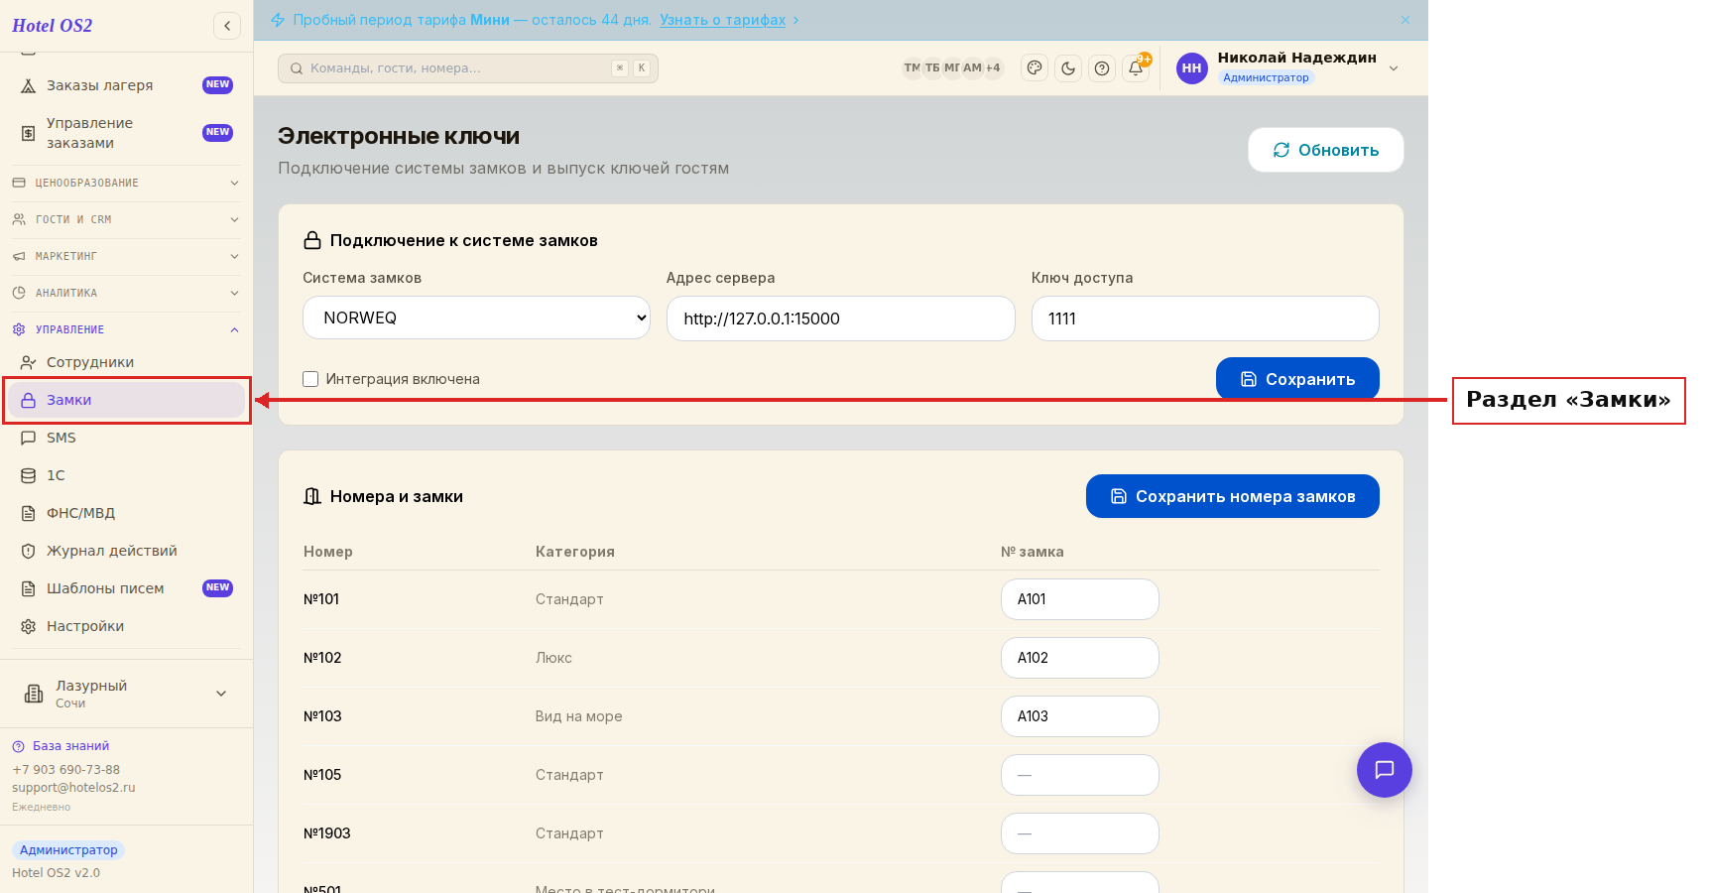The width and height of the screenshot is (1709, 893).
Task: Open Заказы лагеря in sidebar
Action: point(127,85)
